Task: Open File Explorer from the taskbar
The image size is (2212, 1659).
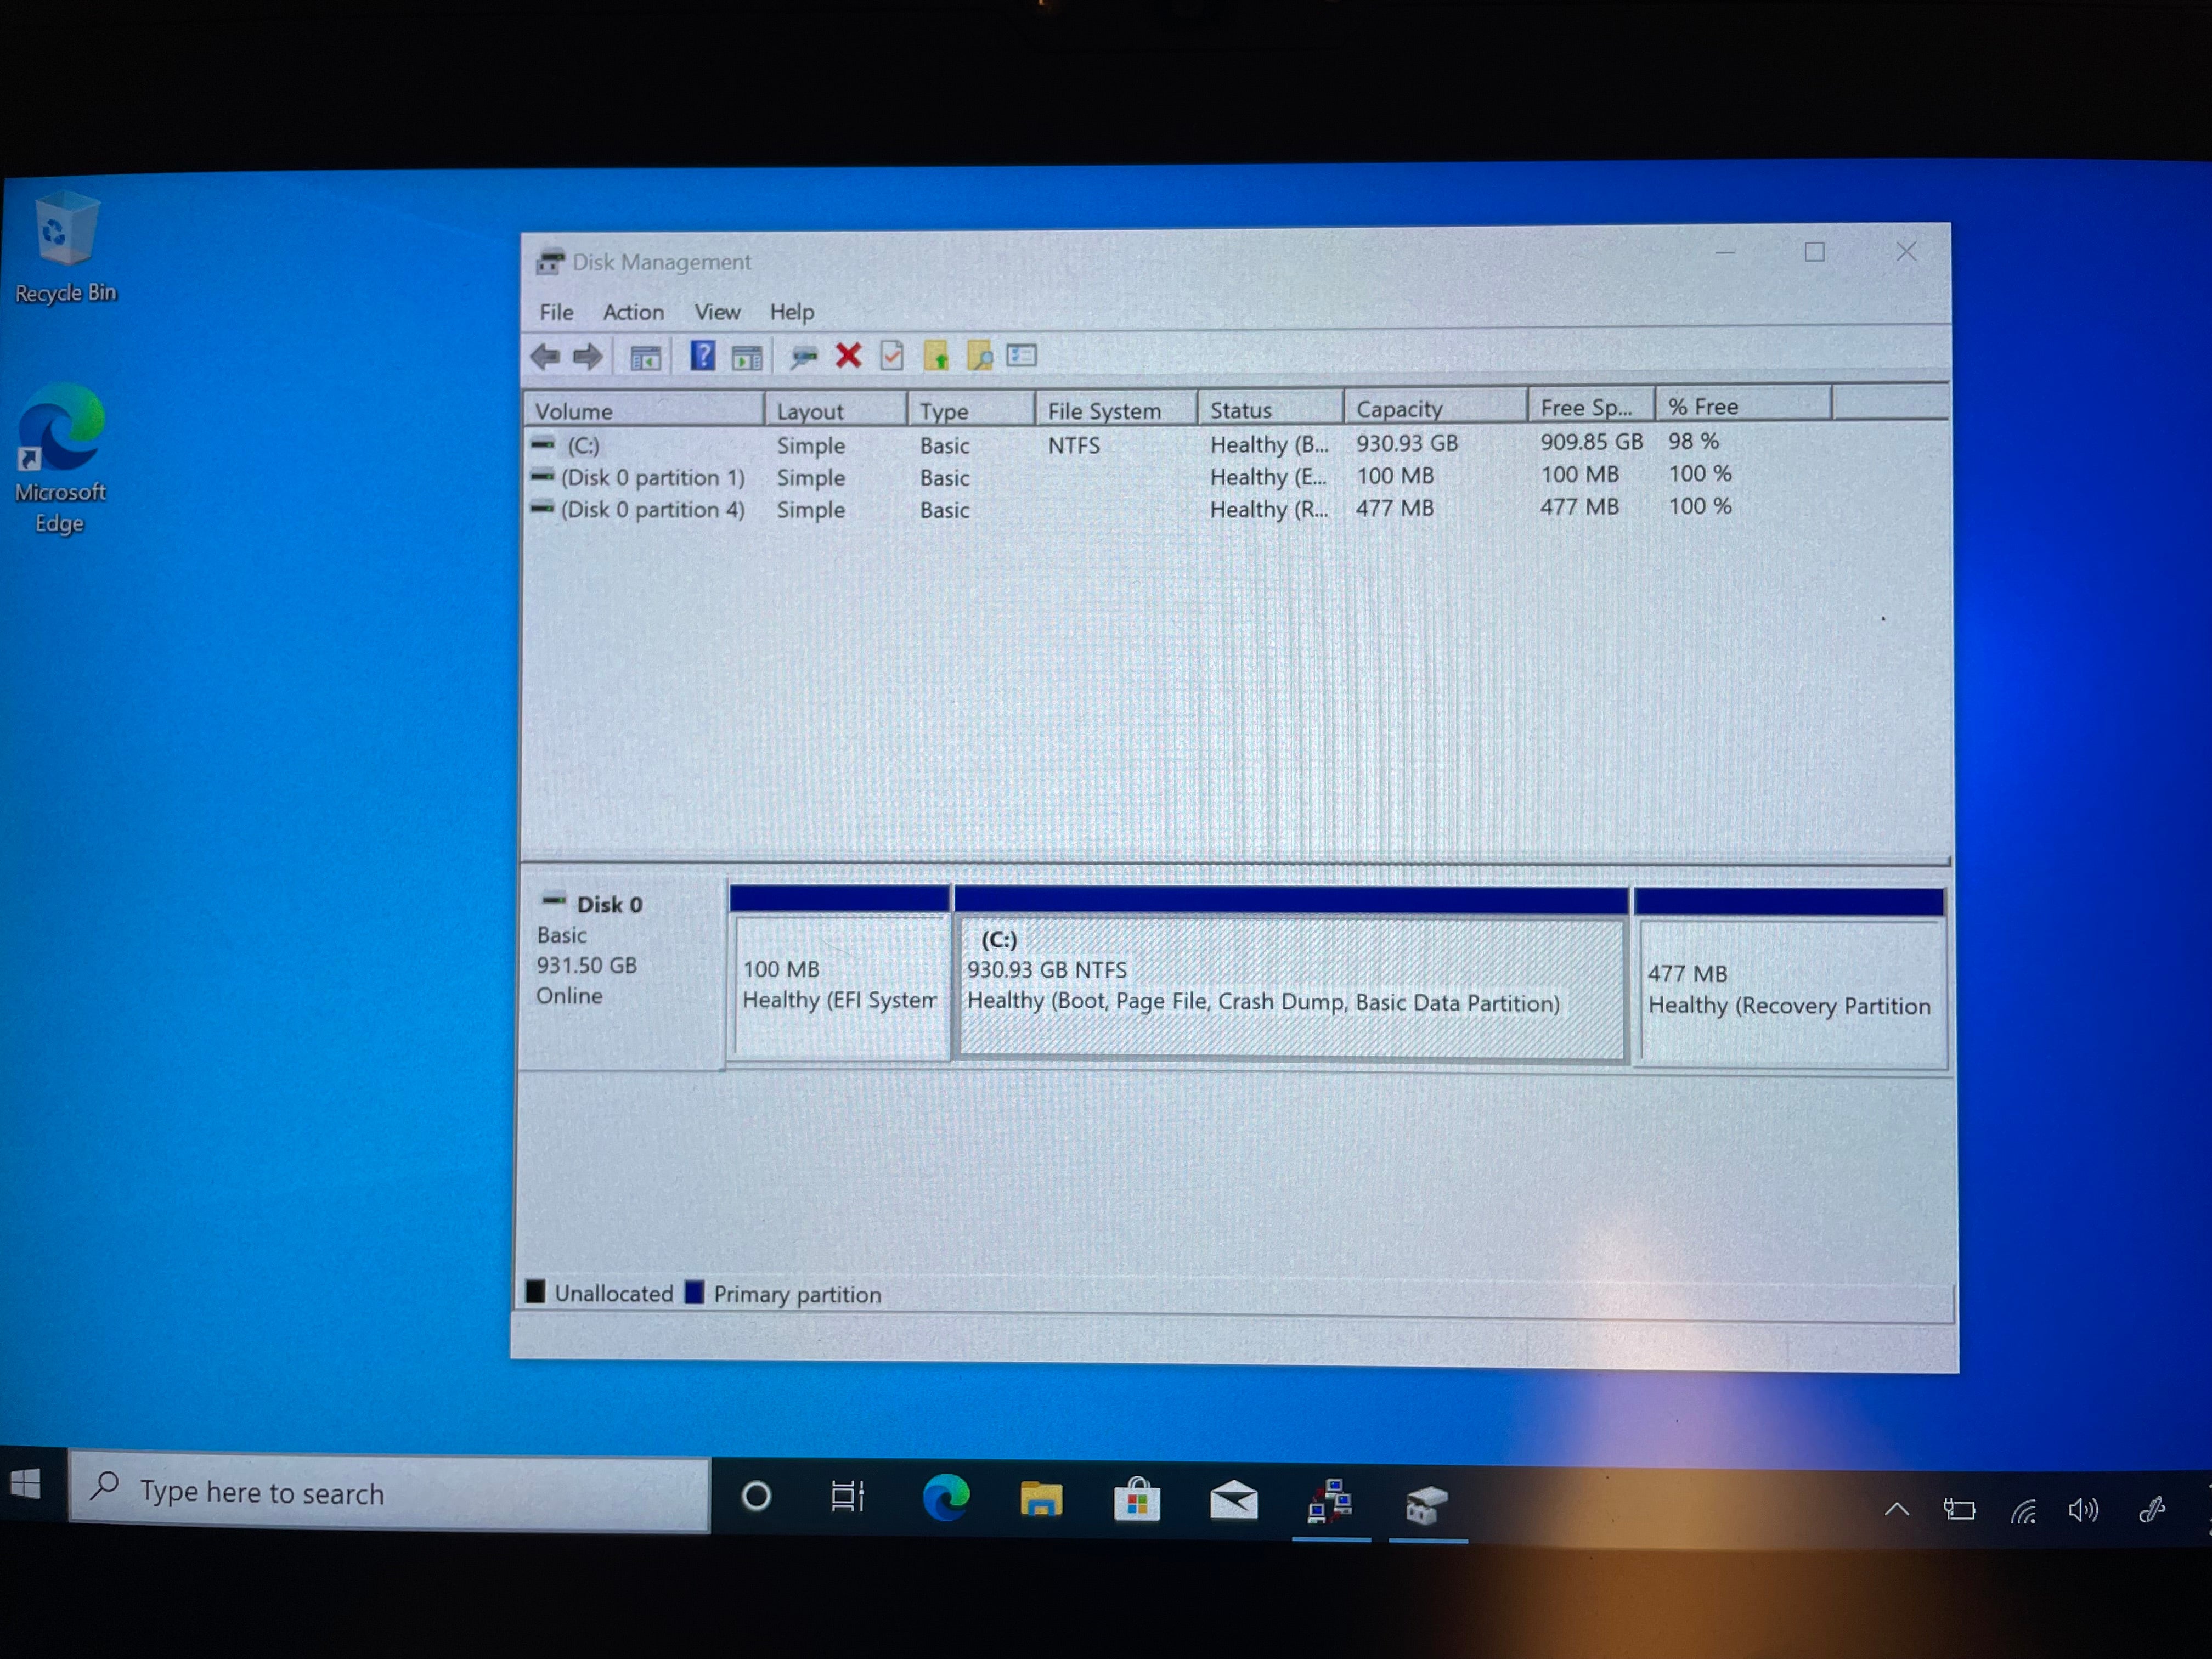Action: pyautogui.click(x=1041, y=1499)
